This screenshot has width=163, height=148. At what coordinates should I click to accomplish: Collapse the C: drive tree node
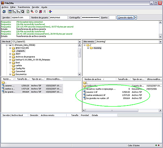tap(7, 45)
